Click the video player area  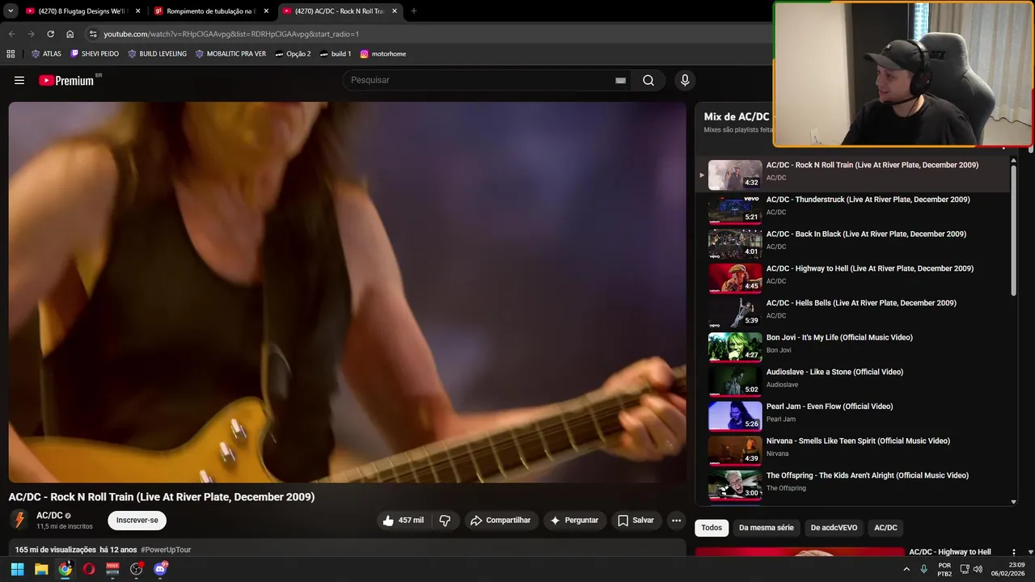[x=348, y=292]
